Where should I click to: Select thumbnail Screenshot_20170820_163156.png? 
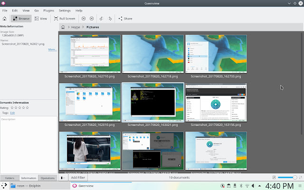(216, 103)
